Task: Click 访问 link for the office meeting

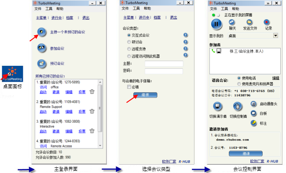Action: (43, 87)
